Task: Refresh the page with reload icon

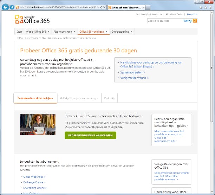Action: 101,7
